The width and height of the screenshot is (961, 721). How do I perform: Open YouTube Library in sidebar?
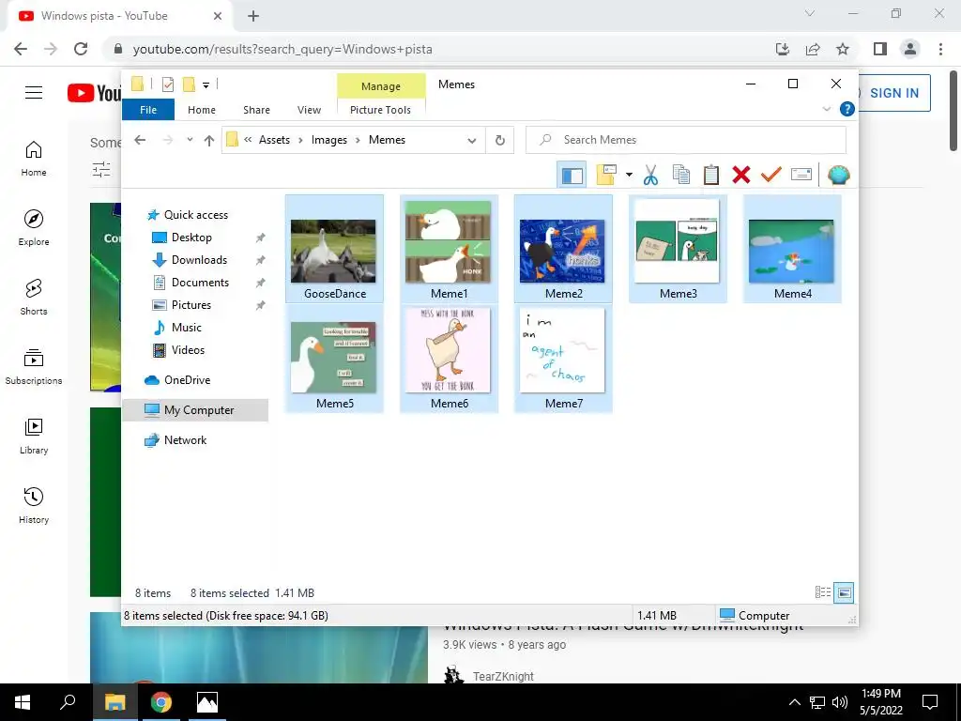tap(34, 436)
